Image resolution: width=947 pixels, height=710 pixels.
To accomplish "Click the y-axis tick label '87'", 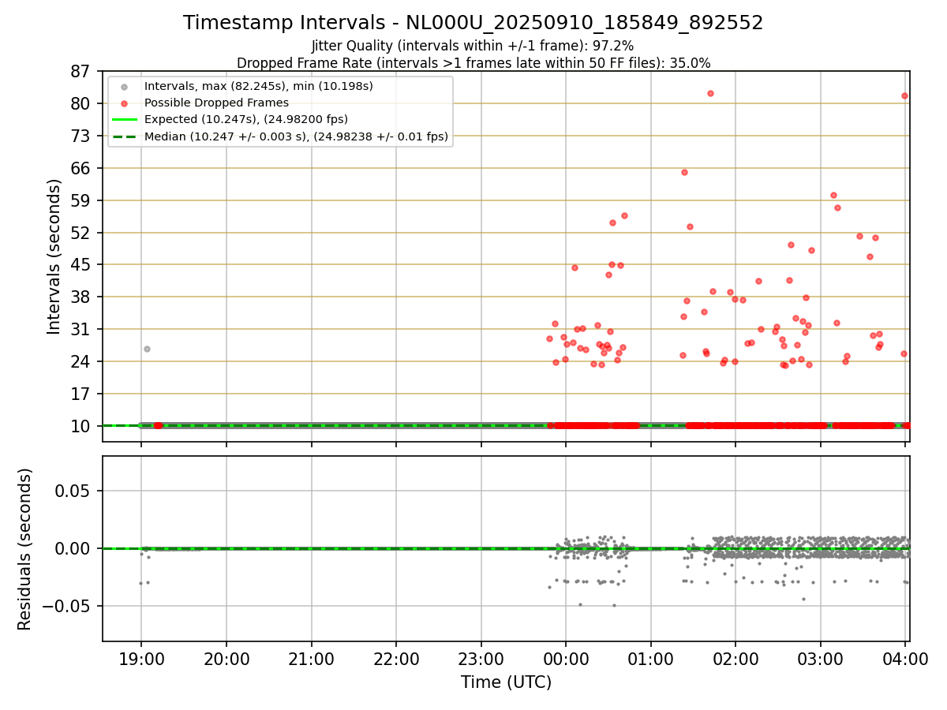I will pos(81,71).
